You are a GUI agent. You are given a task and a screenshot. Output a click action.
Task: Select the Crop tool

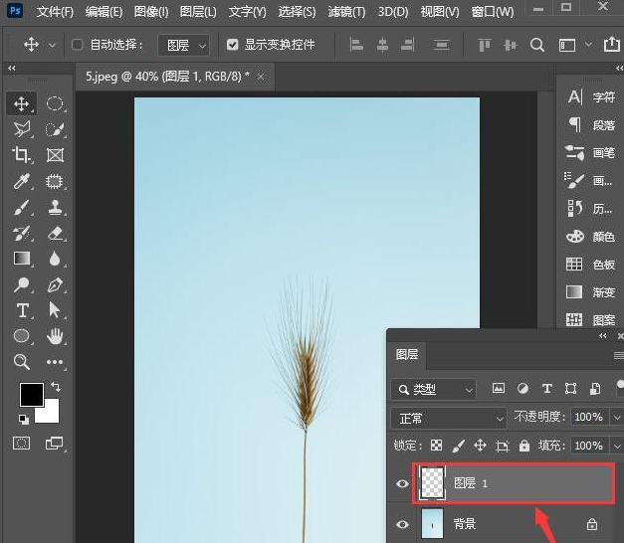click(22, 155)
